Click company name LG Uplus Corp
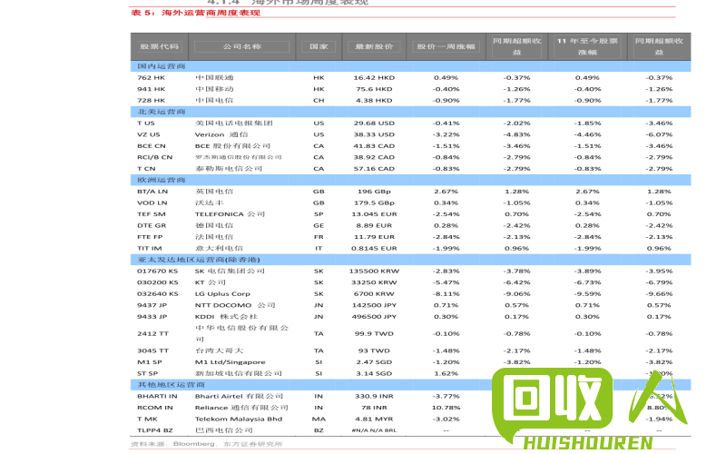The width and height of the screenshot is (726, 454). point(222,293)
